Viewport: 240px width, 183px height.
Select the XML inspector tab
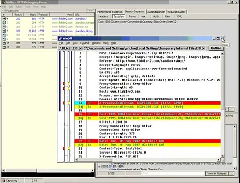[x=179, y=16]
